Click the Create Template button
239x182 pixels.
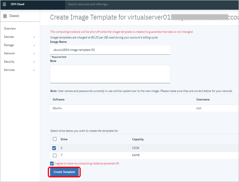(64, 172)
